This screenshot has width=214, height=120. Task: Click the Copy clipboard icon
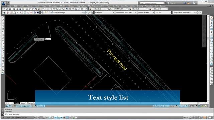(x=30, y=9)
